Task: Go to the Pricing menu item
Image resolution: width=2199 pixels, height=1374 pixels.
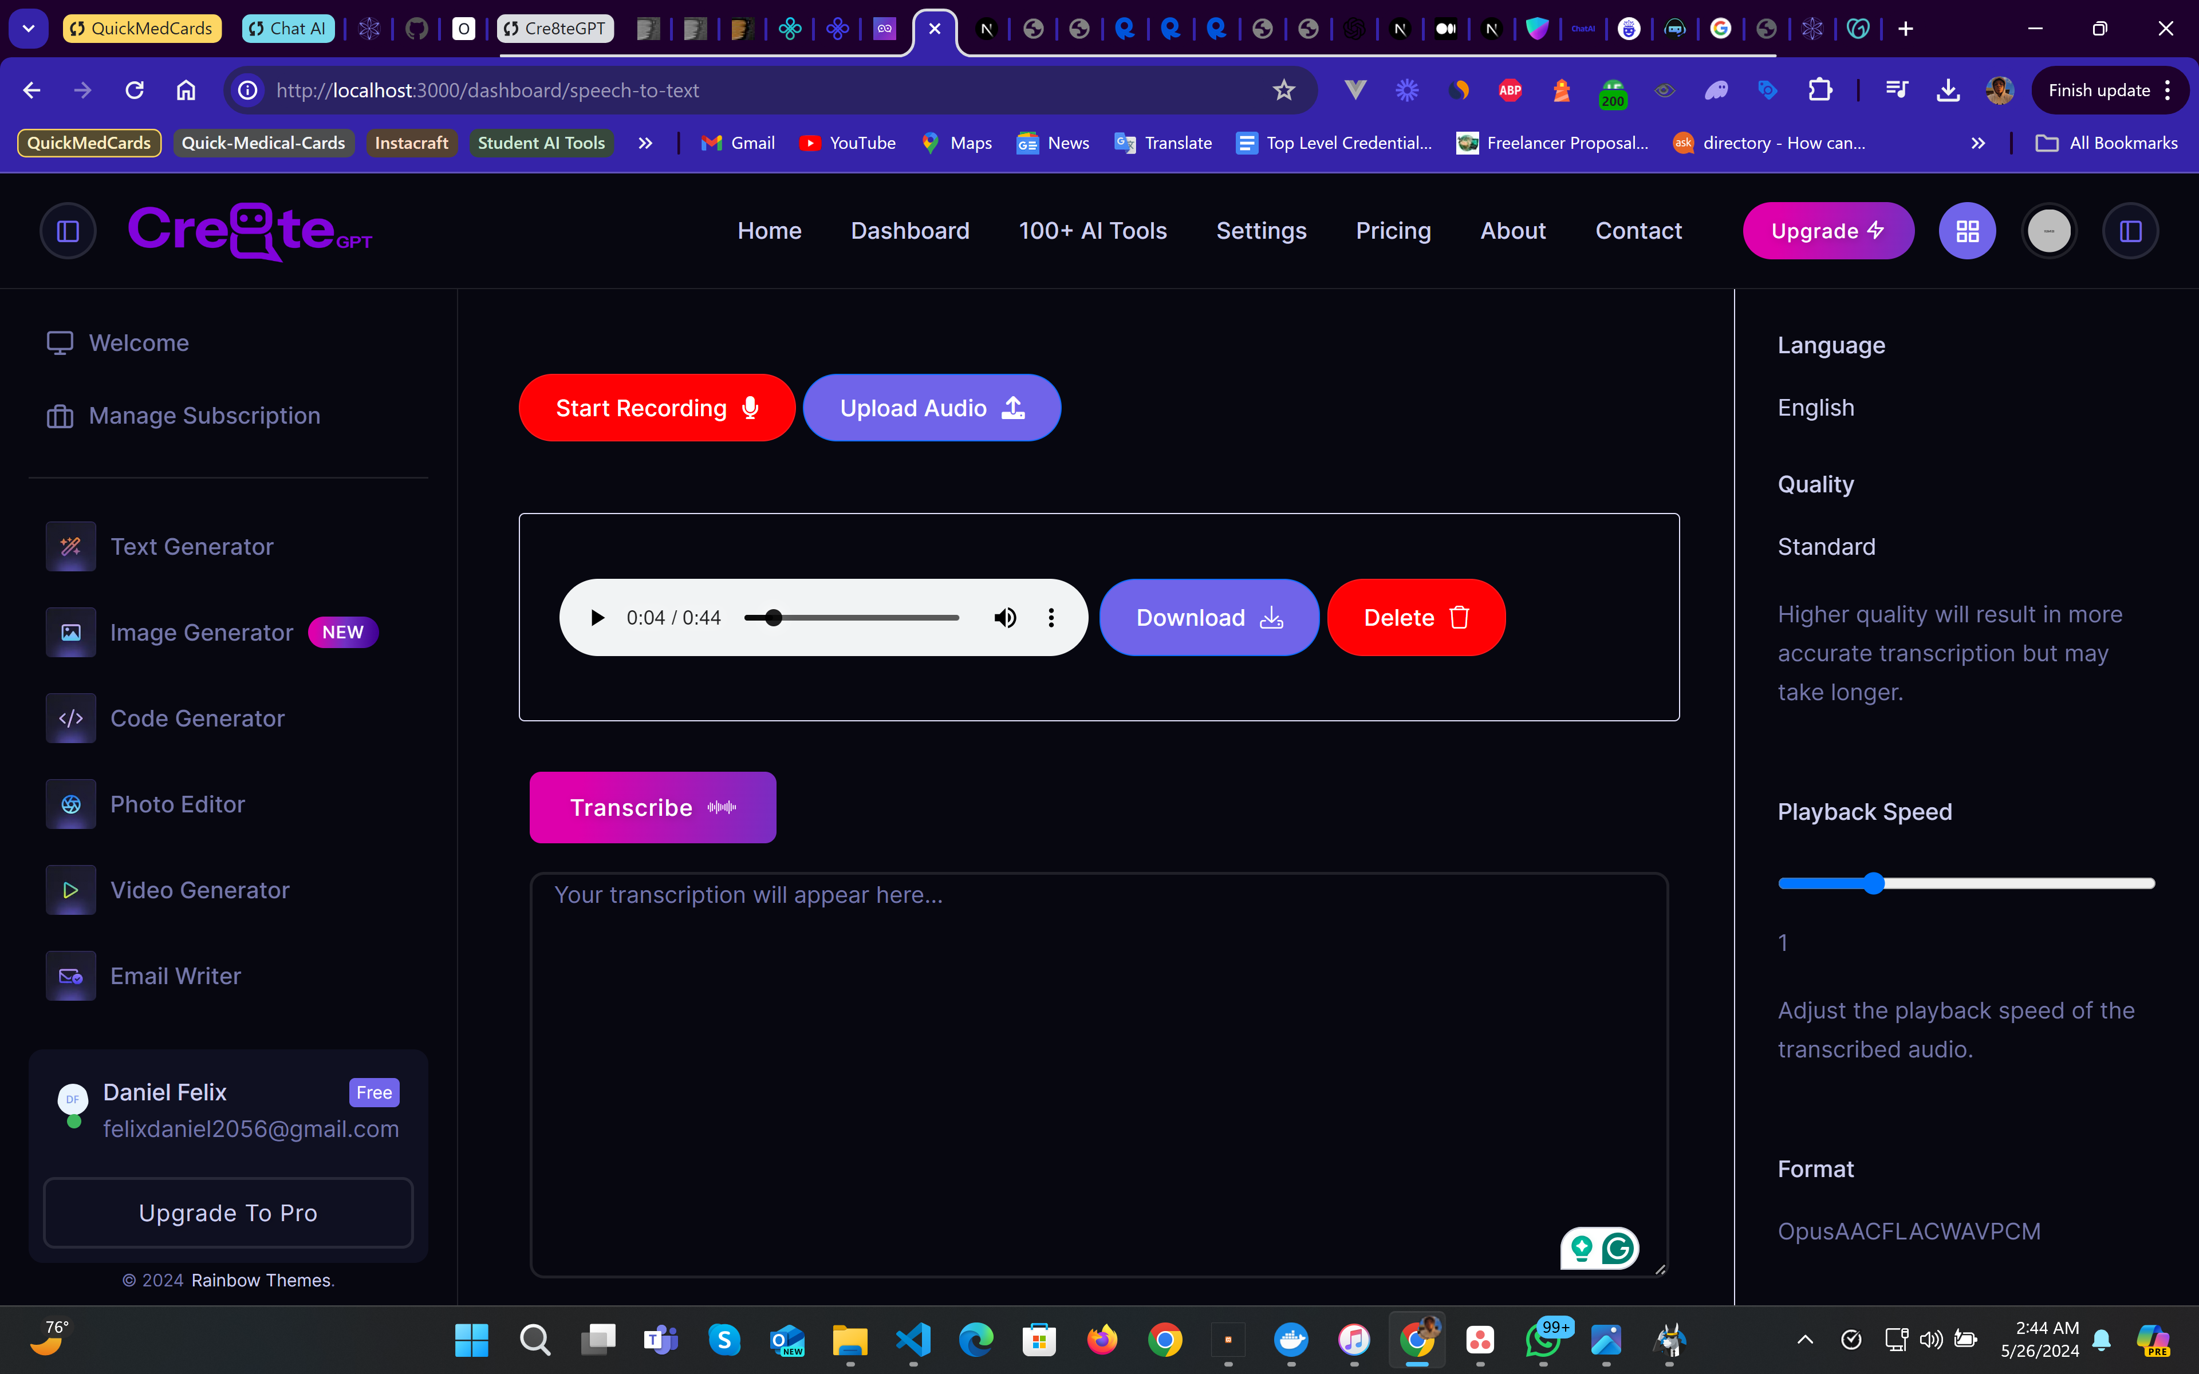Action: click(x=1393, y=231)
